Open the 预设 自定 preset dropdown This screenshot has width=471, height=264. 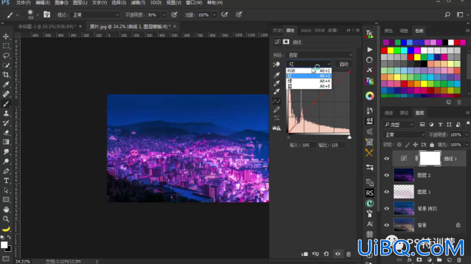pyautogui.click(x=319, y=55)
